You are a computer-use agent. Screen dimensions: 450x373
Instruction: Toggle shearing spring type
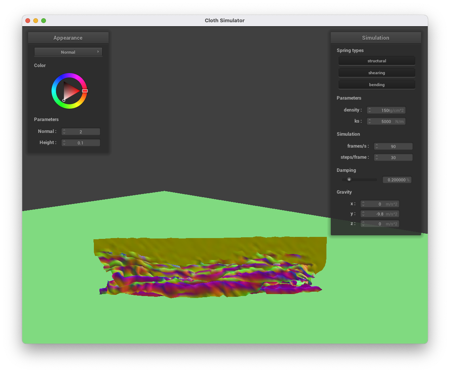[x=377, y=73]
